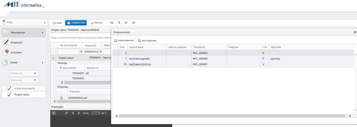Go to first record arrow

[112, 23]
